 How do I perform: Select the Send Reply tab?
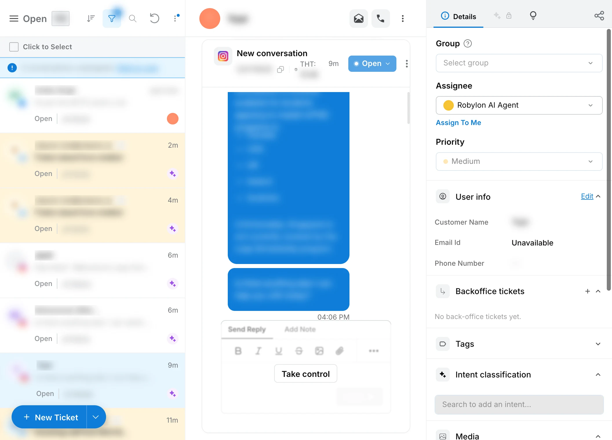pos(247,329)
